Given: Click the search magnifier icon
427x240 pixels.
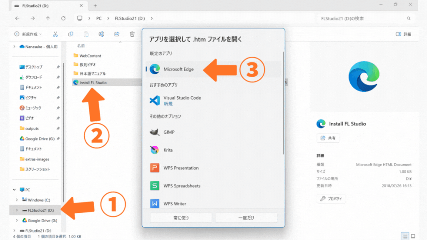Looking at the screenshot, I should coord(409,18).
